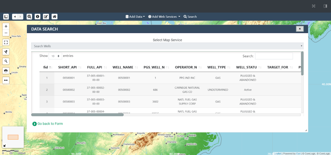
Task: Select the measure distance arrow tool
Action: pyautogui.click(x=6, y=80)
